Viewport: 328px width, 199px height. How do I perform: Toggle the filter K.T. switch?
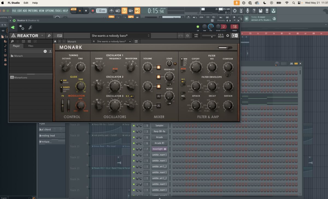[x=183, y=82]
